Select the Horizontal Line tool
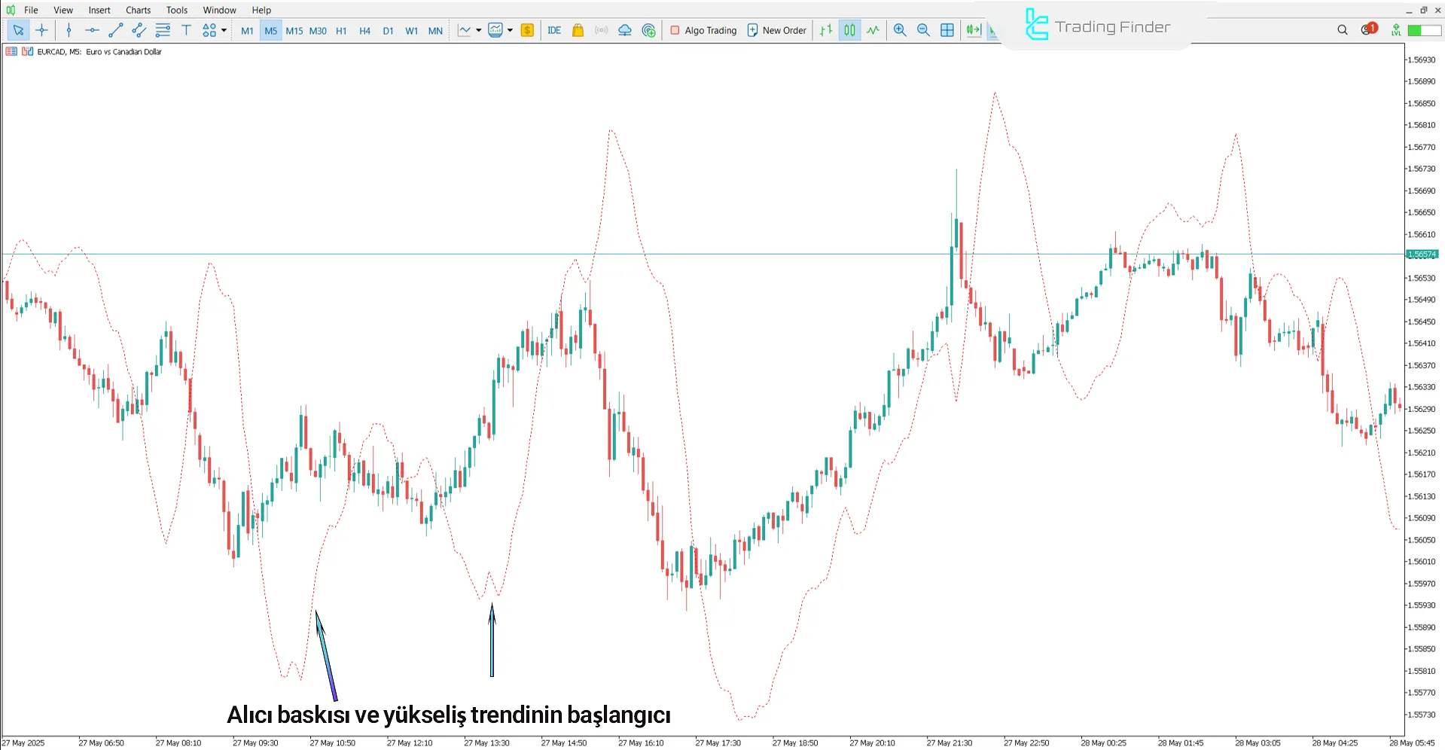Screen dimensions: 1445x750 (92, 30)
